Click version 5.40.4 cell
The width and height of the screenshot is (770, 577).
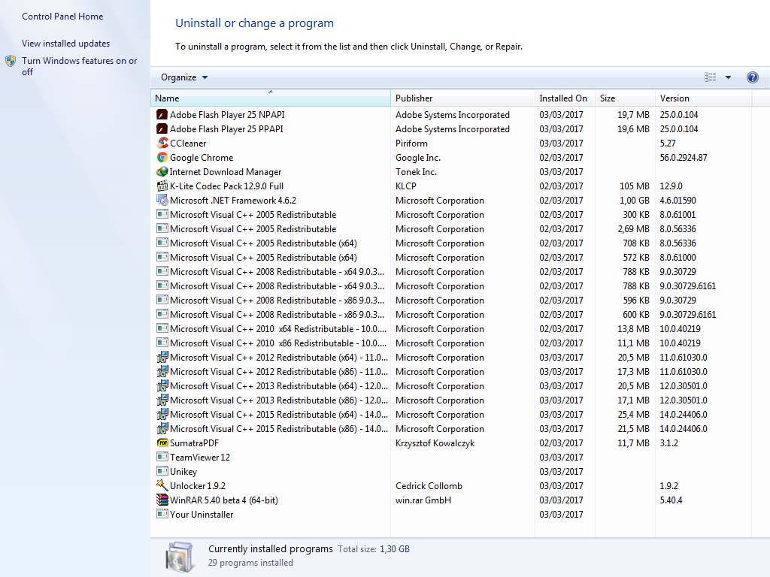click(x=671, y=500)
